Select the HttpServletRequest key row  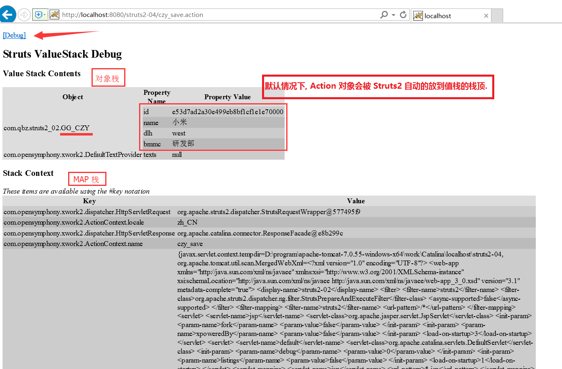pos(87,212)
